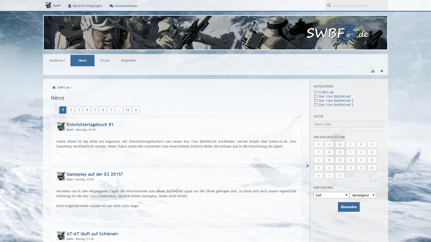This screenshot has width=431, height=242.
Task: Filter by initial letter # button
Action: tap(318, 144)
